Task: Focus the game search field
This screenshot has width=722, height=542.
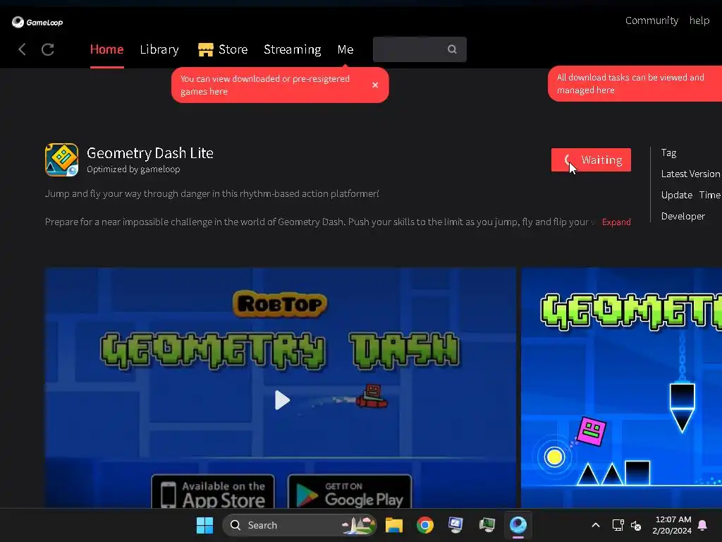Action: (x=420, y=49)
